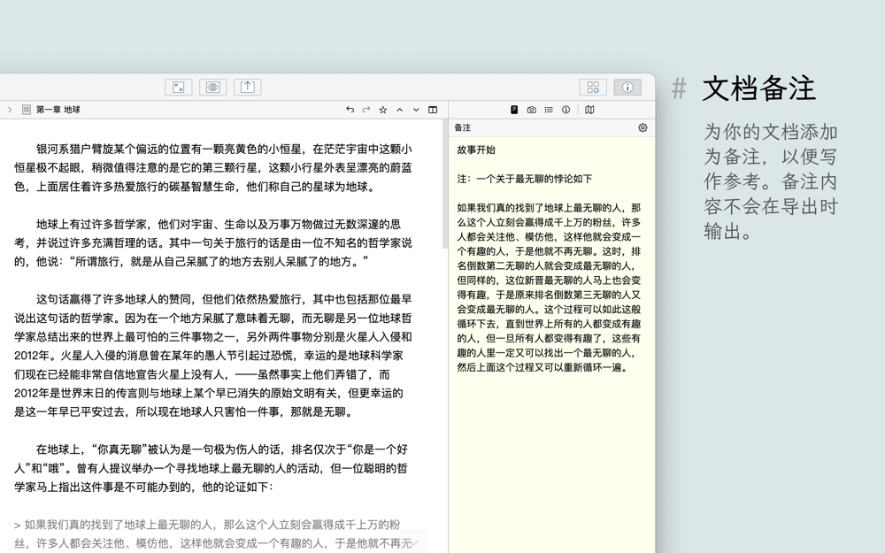
Task: Click the editor paragraph starting 在地球上
Action: (x=212, y=468)
